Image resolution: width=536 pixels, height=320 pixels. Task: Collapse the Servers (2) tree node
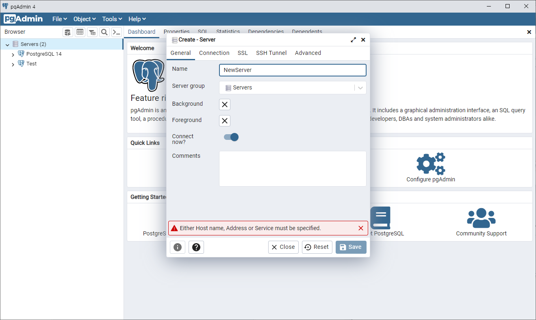click(7, 44)
